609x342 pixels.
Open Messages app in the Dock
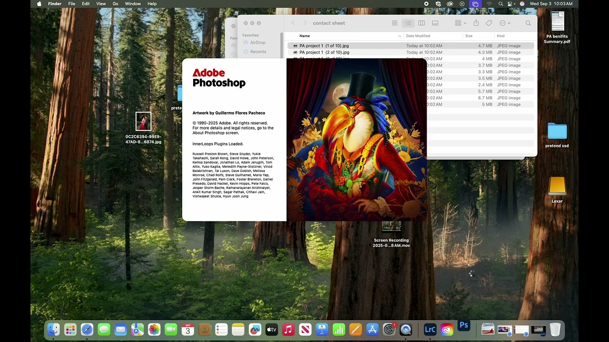(104, 330)
